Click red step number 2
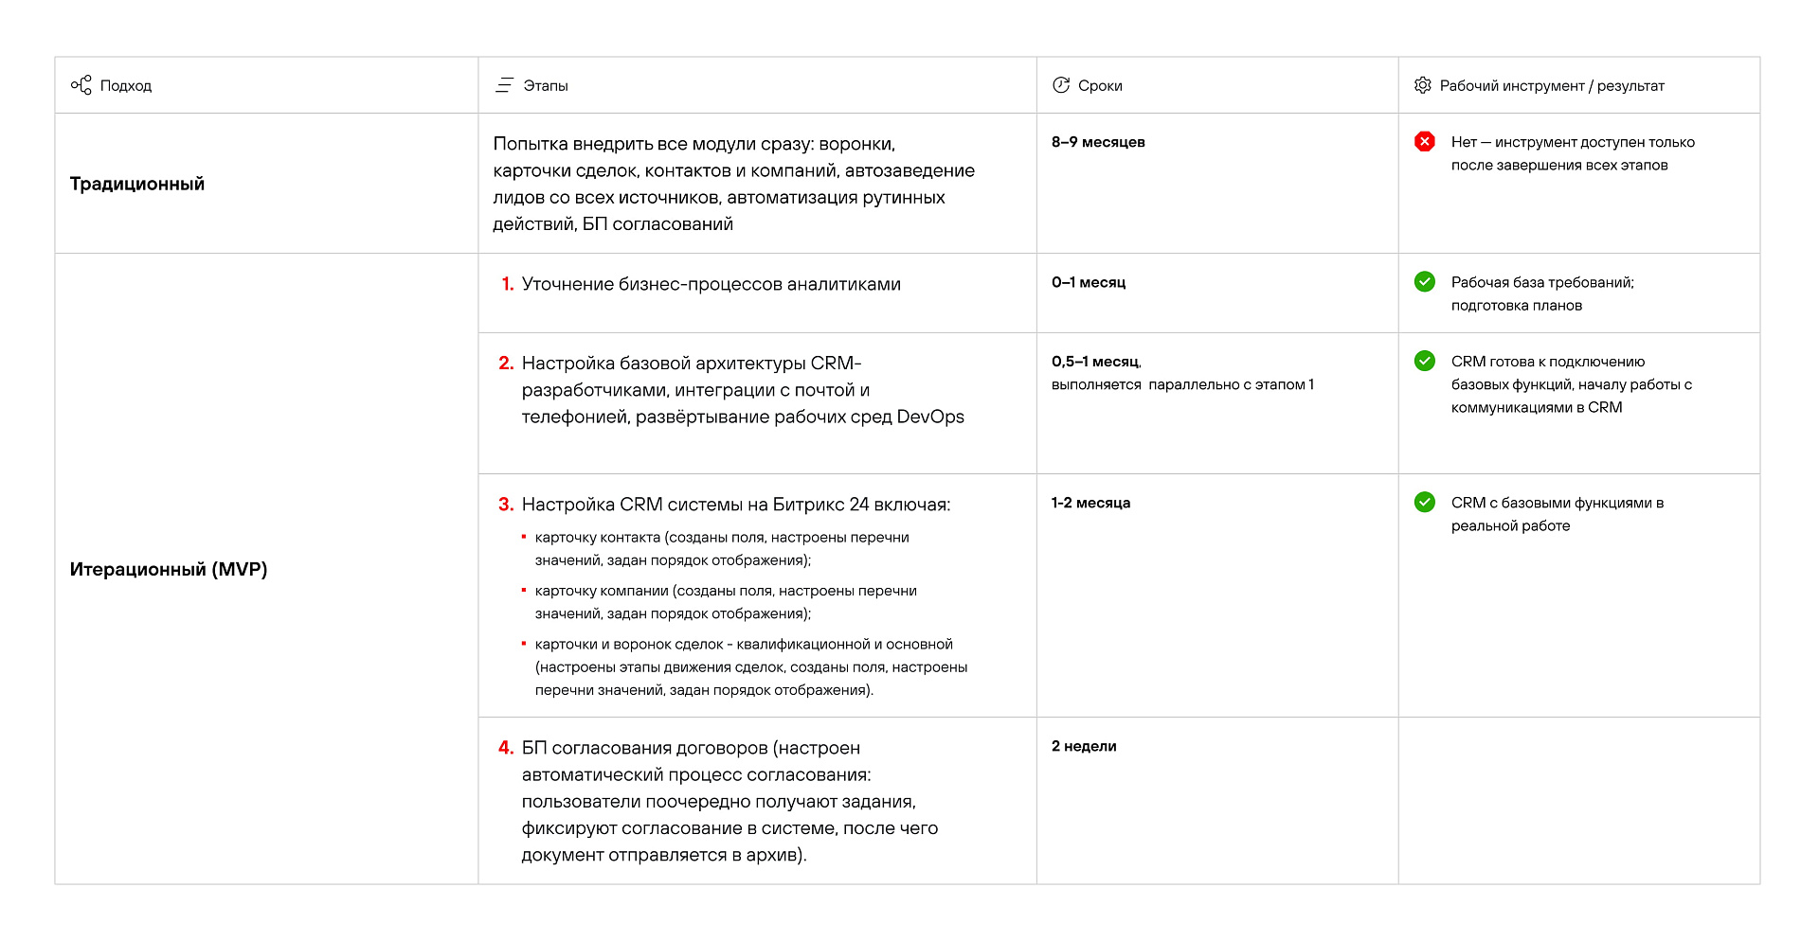The image size is (1819, 941). (506, 364)
